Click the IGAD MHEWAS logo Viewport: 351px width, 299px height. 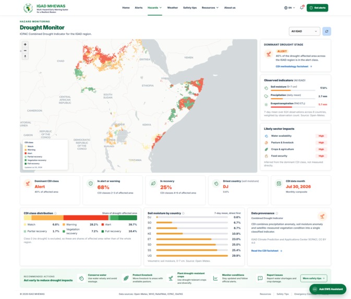click(46, 8)
